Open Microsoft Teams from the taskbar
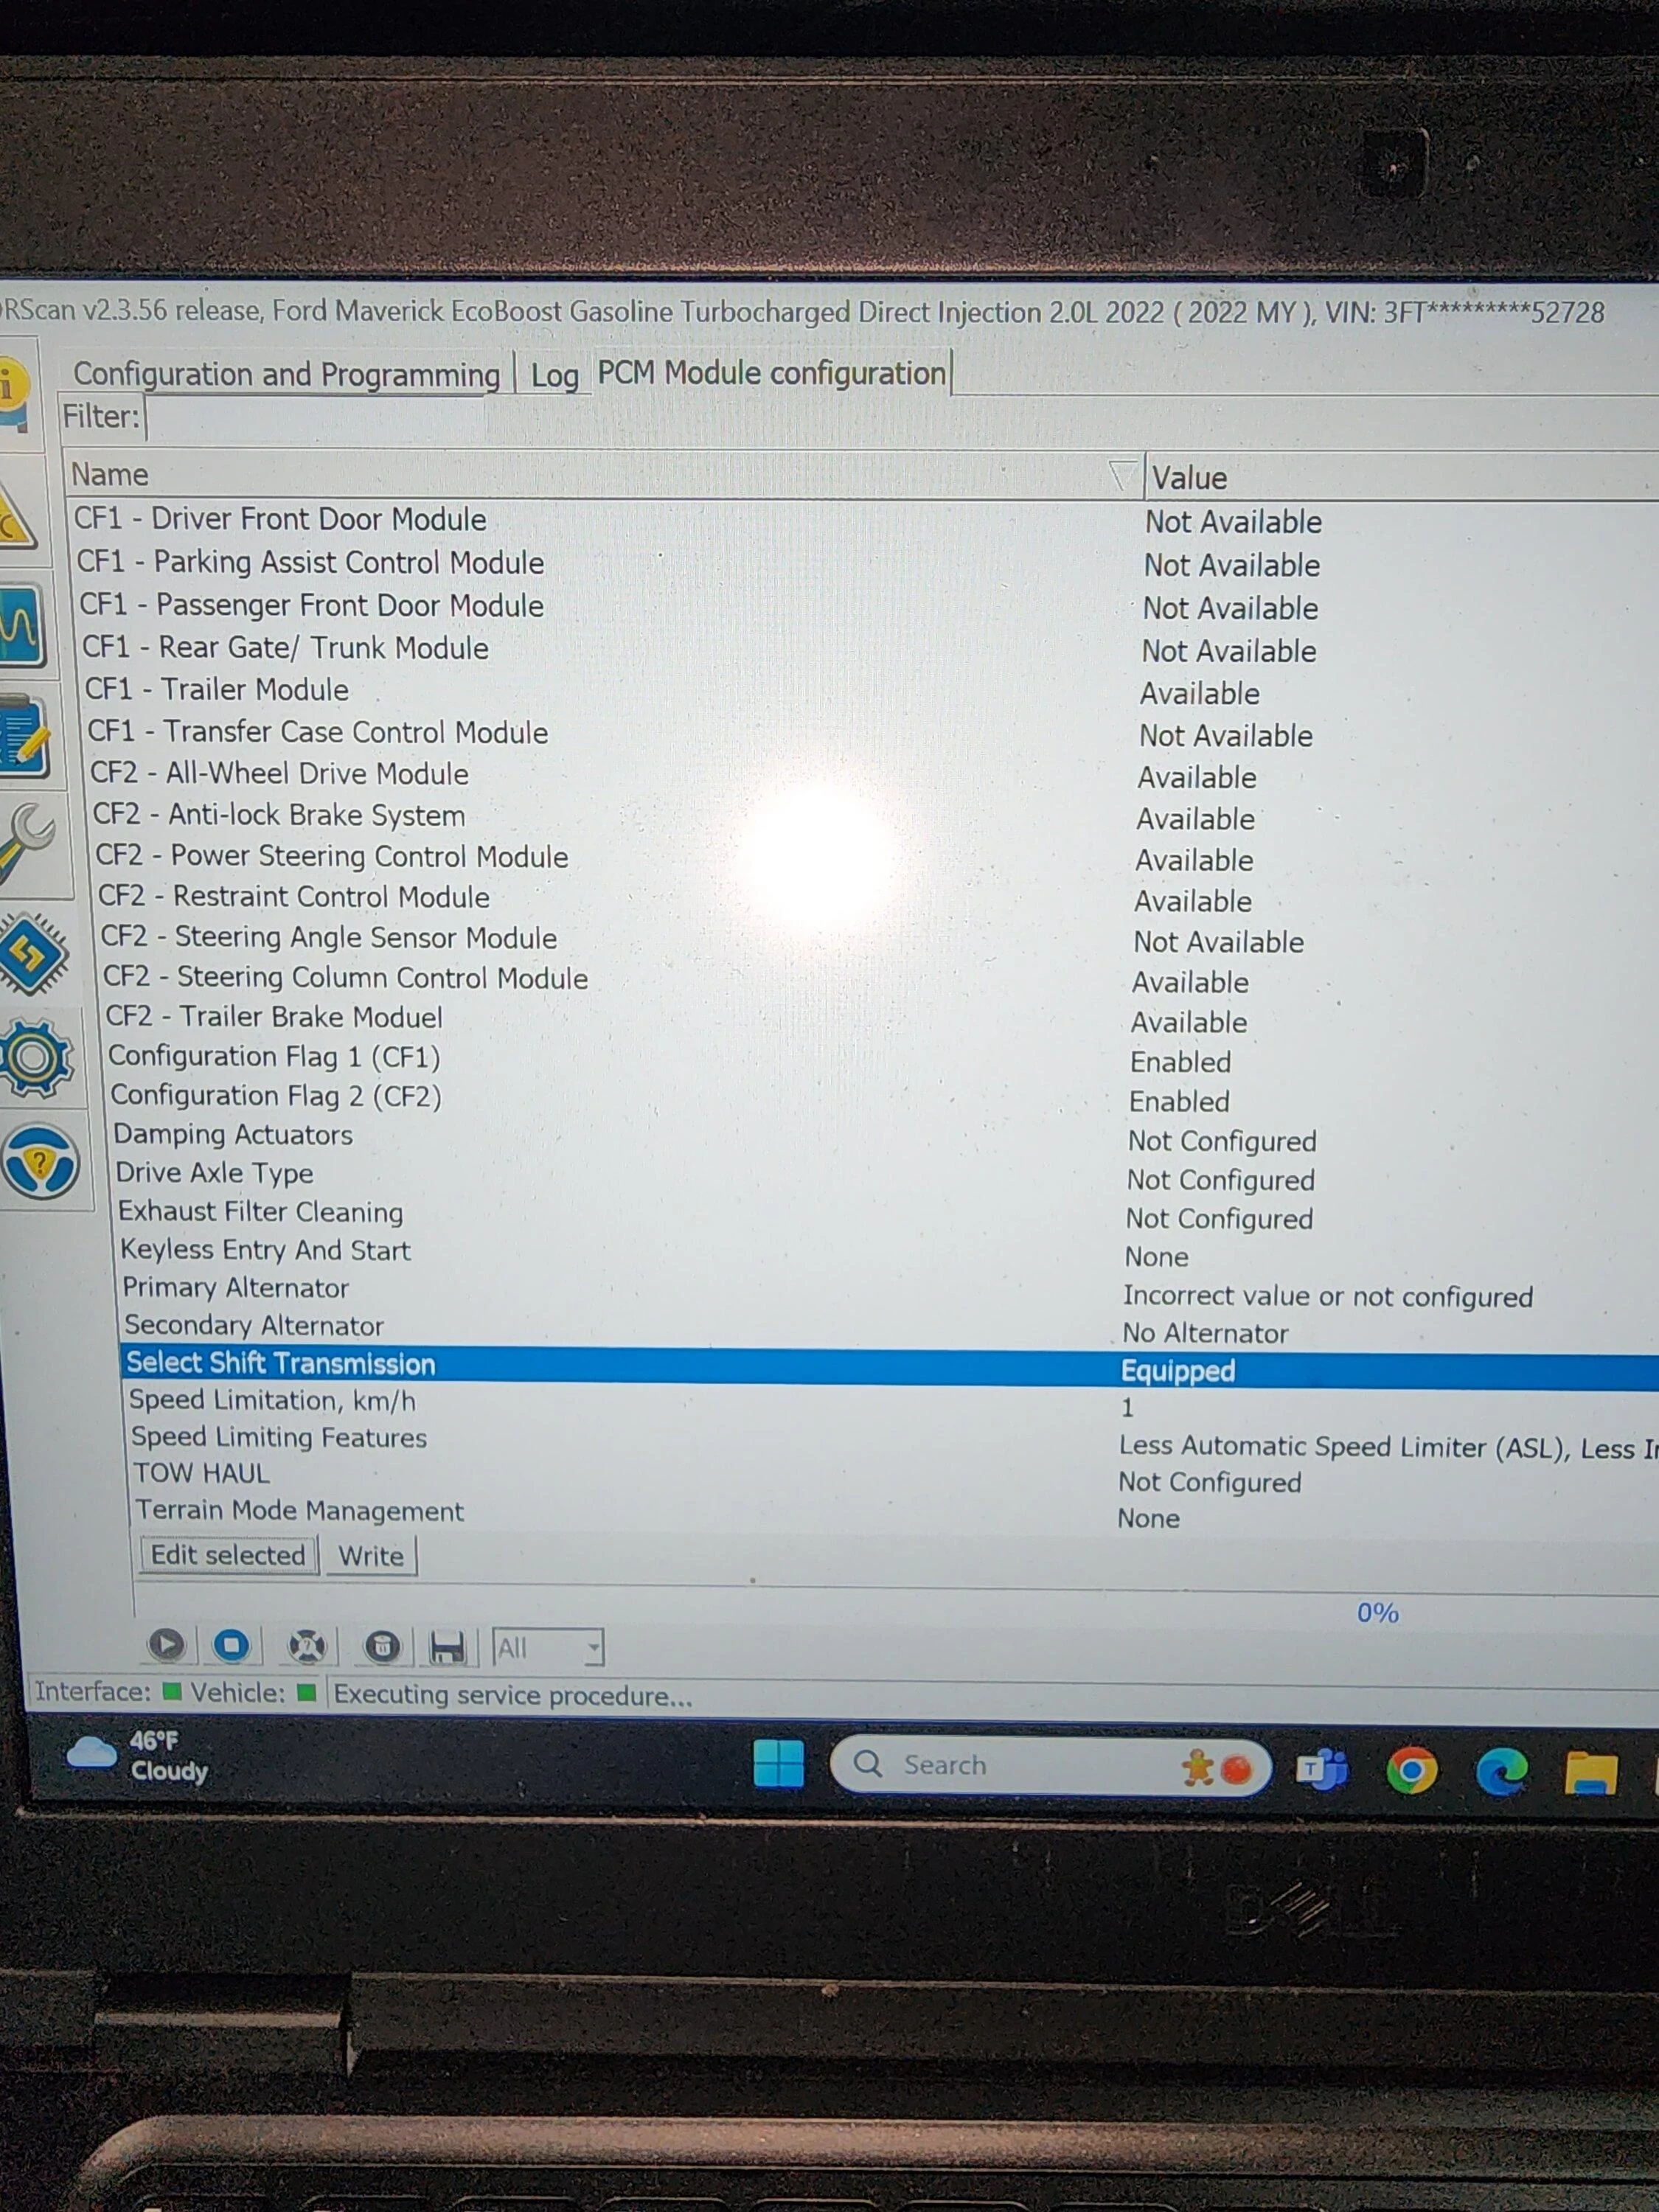The image size is (1659, 2212). pyautogui.click(x=1322, y=1770)
